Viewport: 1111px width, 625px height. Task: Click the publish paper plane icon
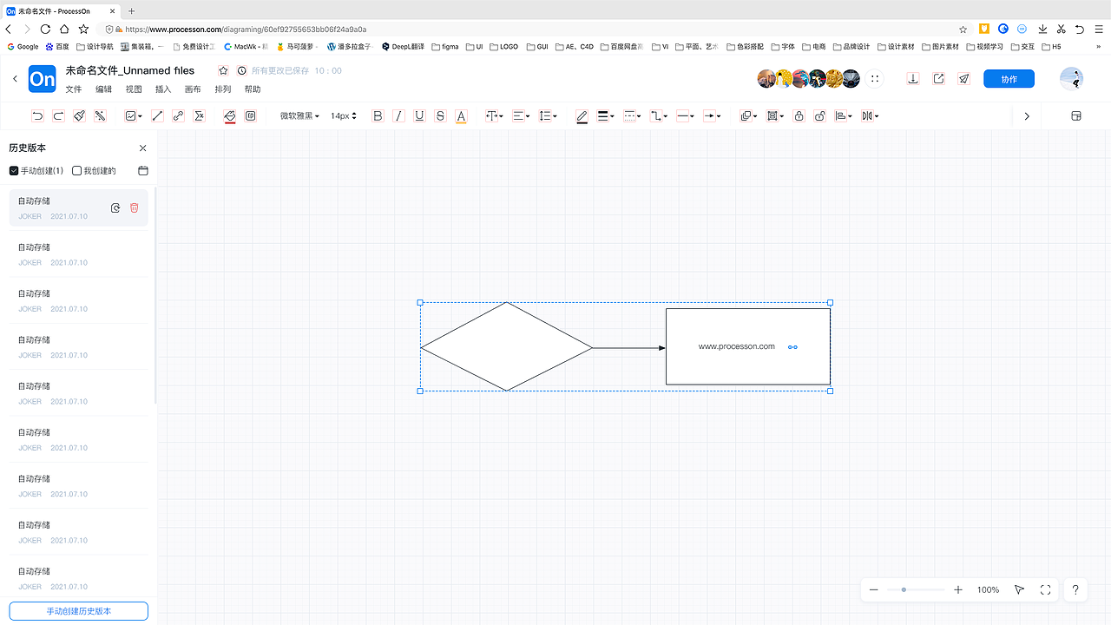[x=963, y=79]
